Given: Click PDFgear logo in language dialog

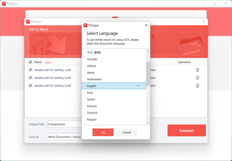Looking at the screenshot, I should [85, 25].
